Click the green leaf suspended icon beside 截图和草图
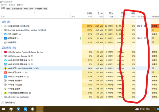Screen dimensions: 159x112 click(x=80, y=38)
